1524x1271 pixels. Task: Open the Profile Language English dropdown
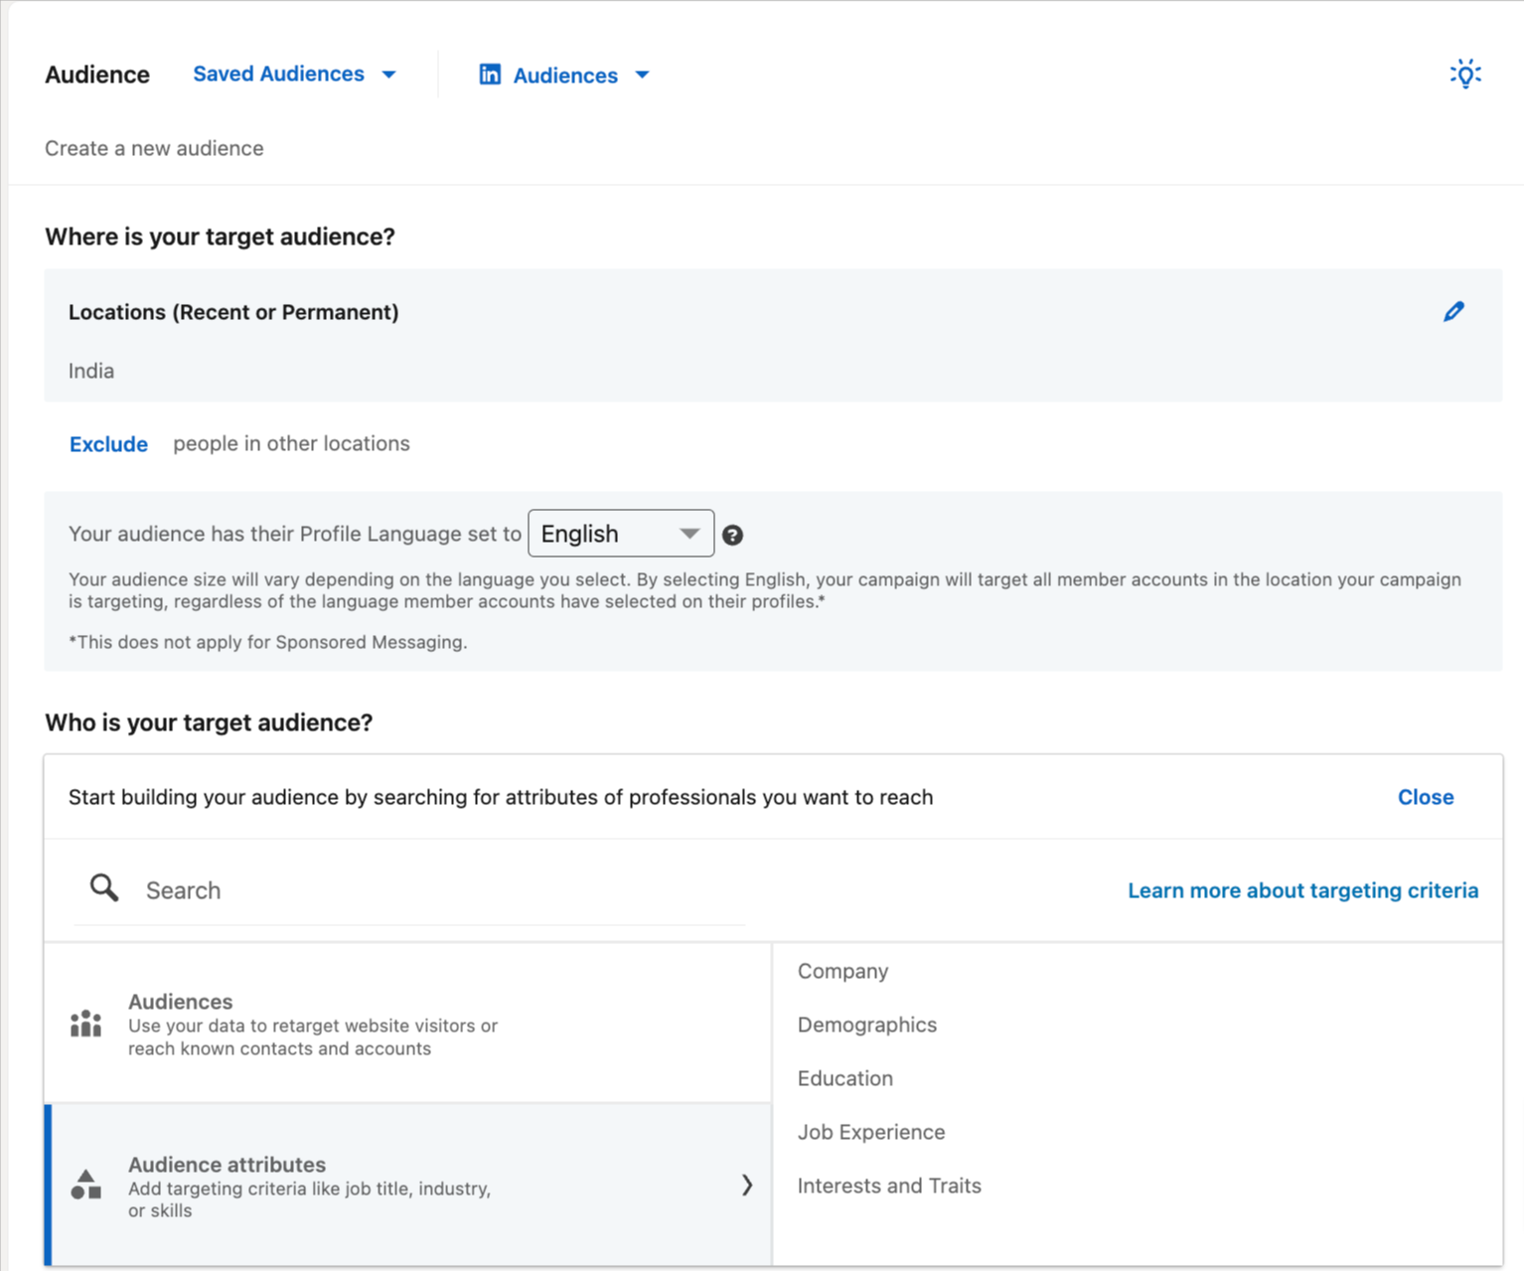(621, 534)
